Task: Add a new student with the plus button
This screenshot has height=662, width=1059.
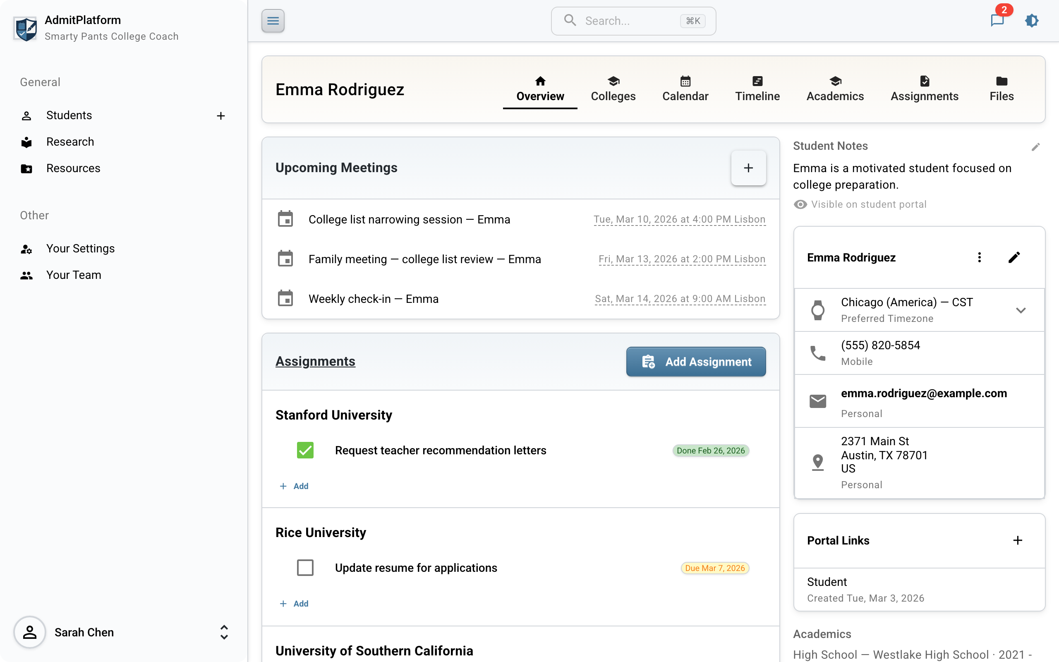Action: click(221, 115)
